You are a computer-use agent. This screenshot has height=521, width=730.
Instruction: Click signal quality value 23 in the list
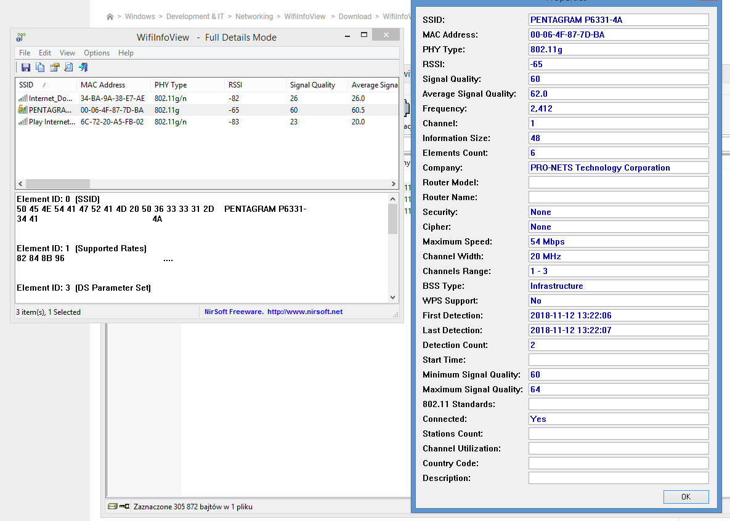[x=294, y=121]
